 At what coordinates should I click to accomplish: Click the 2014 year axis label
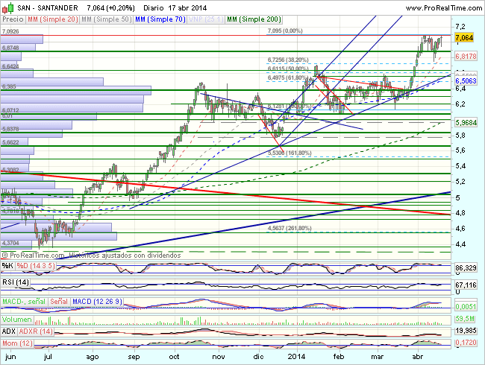click(296, 357)
